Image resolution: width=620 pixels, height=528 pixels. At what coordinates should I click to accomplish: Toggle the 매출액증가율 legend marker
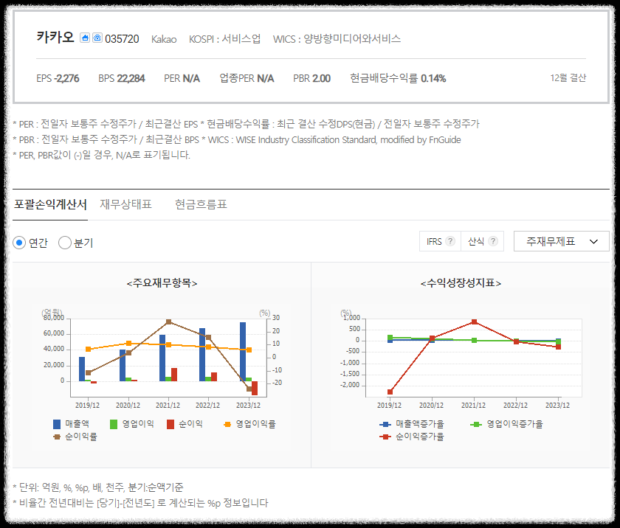385,424
